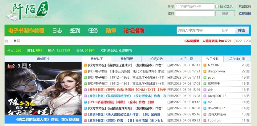This screenshot has height=126, width=257.
Task: Focus the 帐号 username input field
Action: (x=195, y=6)
